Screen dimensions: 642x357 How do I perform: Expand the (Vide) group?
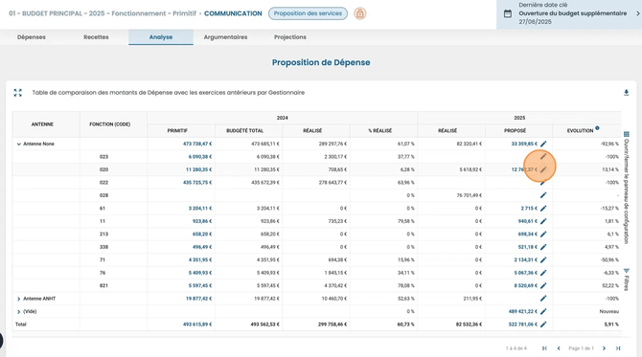(19, 312)
